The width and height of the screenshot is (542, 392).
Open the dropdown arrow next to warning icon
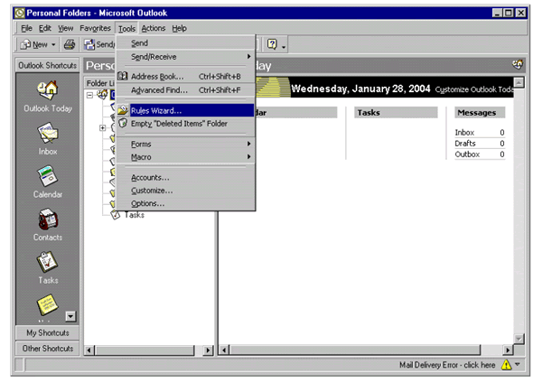(518, 364)
